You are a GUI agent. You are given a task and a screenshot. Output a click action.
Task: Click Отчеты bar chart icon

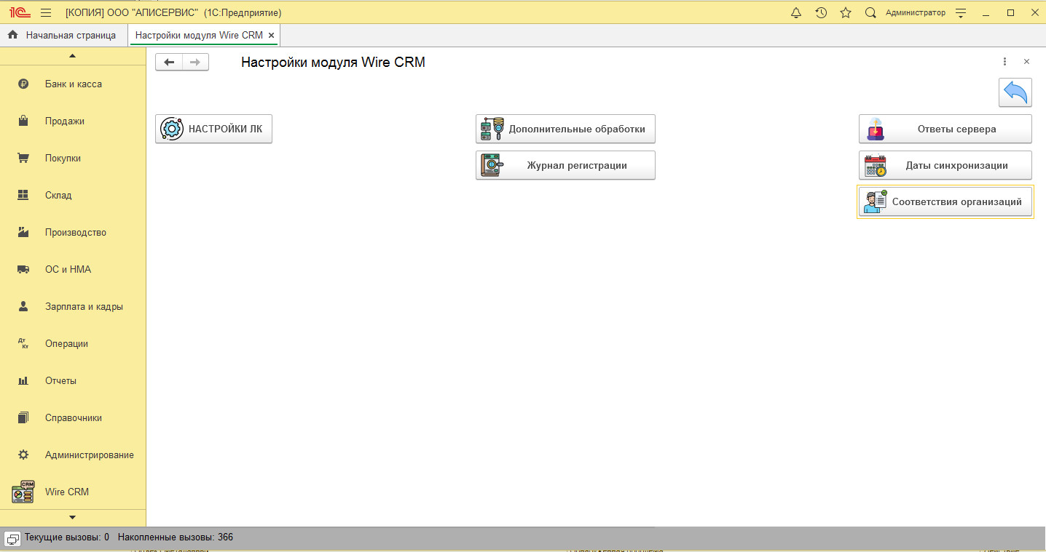pos(23,380)
